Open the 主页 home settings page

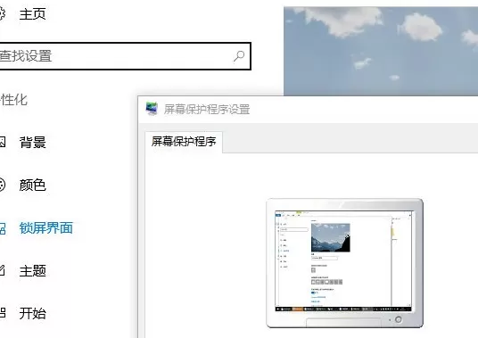32,14
